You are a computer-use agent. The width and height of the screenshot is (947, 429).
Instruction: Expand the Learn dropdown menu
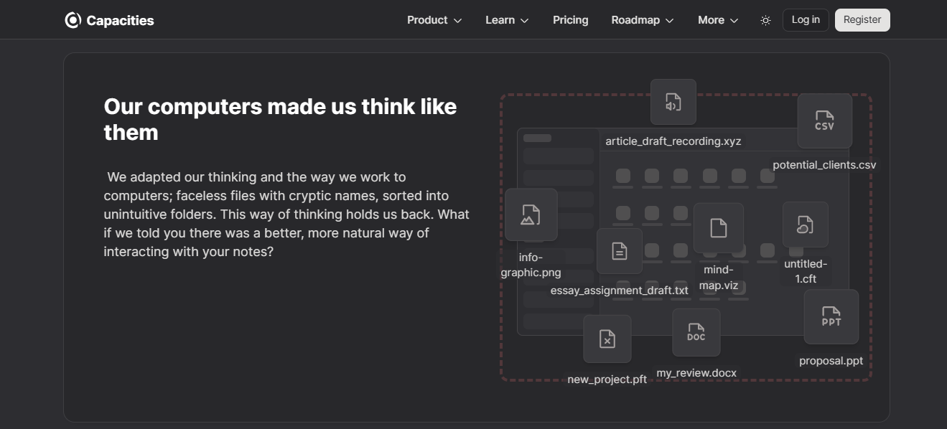click(507, 20)
